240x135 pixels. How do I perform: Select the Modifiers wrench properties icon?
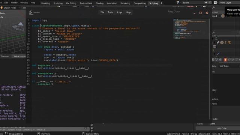233,60
